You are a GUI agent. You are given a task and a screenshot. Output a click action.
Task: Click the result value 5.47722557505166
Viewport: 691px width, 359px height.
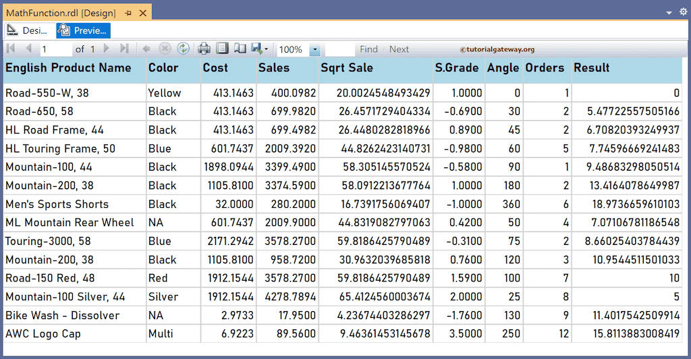627,111
